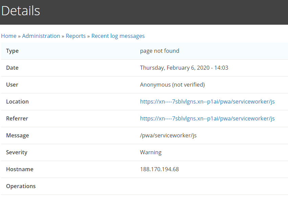
Task: Click the /pwa/serviceworker/js message text
Action: (168, 135)
